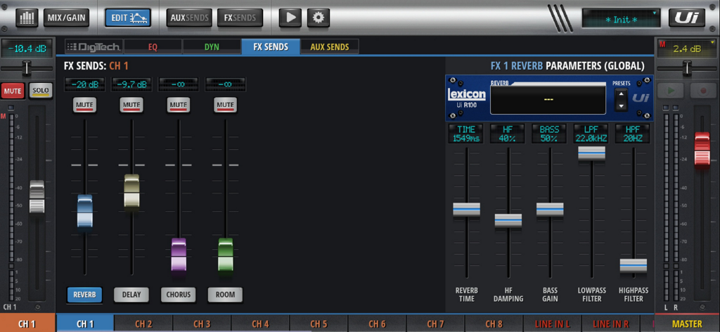720x332 pixels.
Task: Switch to the DYN tab
Action: [x=212, y=47]
